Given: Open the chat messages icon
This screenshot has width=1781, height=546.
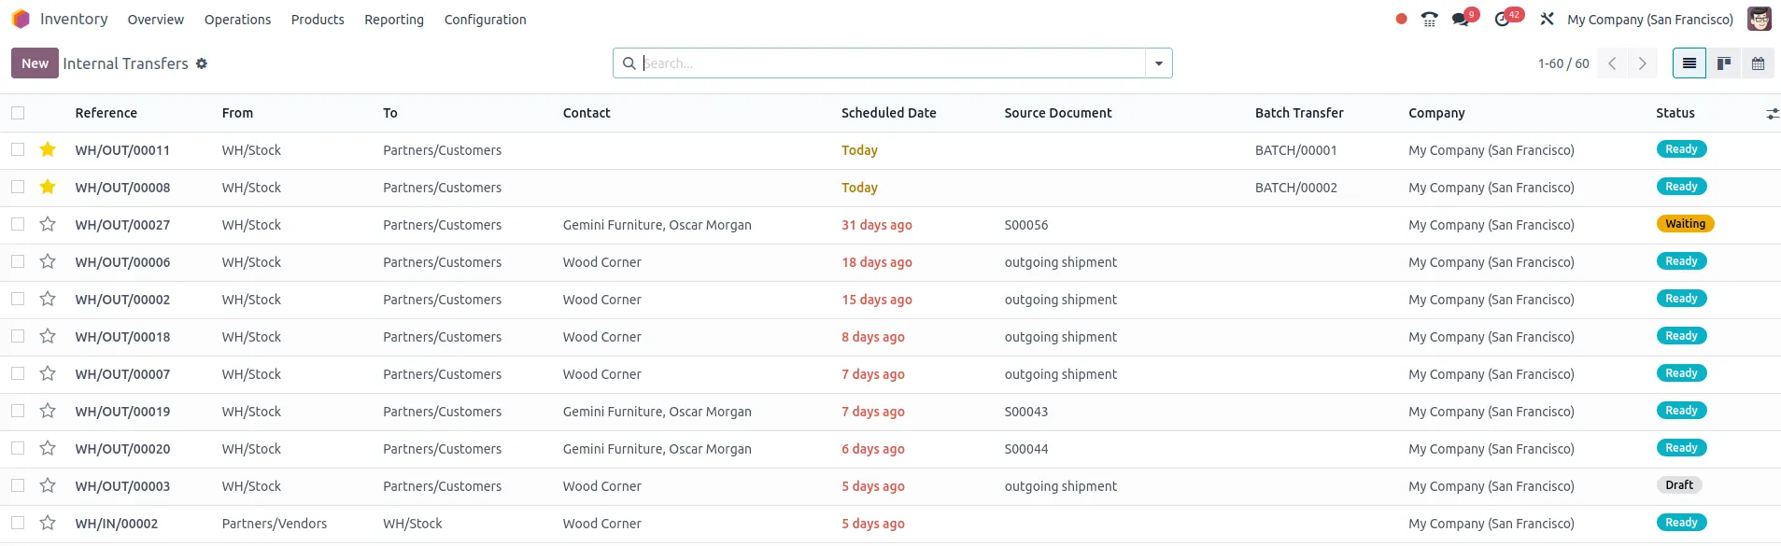Looking at the screenshot, I should coord(1461,20).
